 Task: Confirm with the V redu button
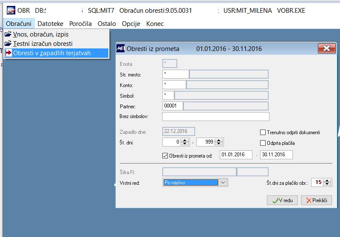point(282,200)
